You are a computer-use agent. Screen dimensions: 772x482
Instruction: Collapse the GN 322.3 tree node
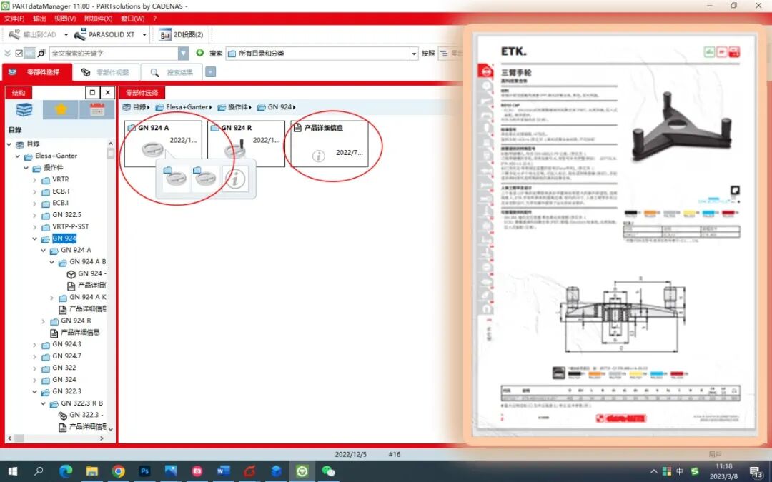(34, 392)
